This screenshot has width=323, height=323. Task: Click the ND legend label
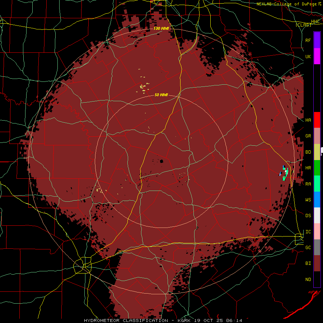pyautogui.click(x=308, y=280)
